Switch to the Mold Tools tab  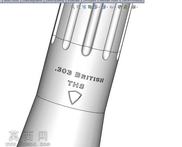click(11, 1)
